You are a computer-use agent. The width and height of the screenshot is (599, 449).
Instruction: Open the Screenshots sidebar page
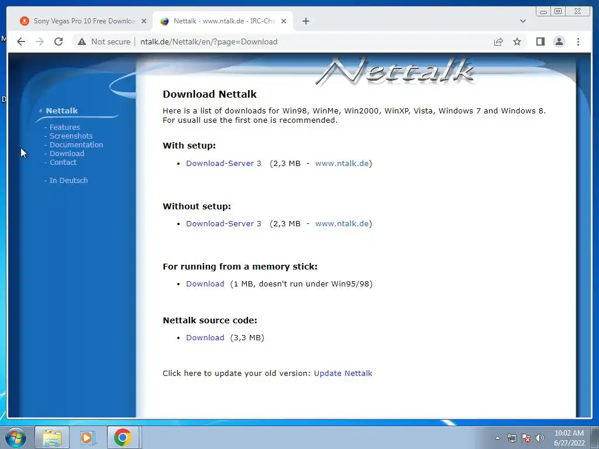[71, 136]
